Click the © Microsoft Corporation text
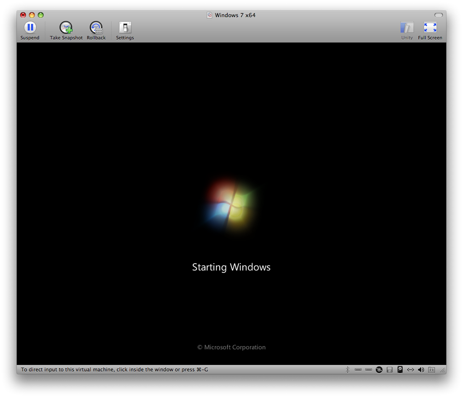This screenshot has width=463, height=397. 231,347
